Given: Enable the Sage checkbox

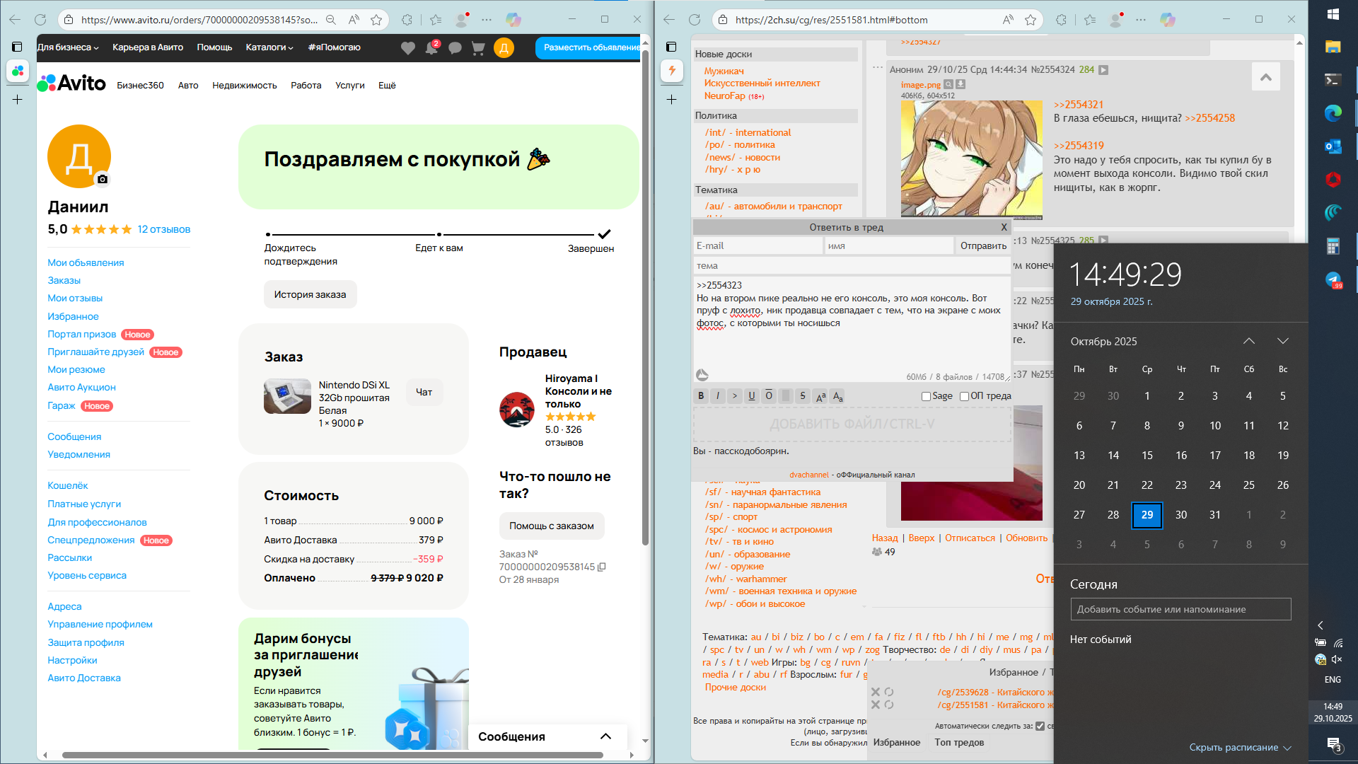Looking at the screenshot, I should 926,396.
